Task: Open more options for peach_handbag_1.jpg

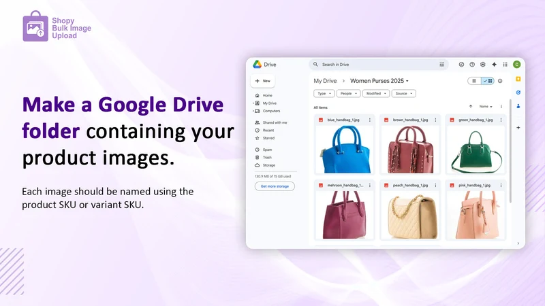Action: pyautogui.click(x=435, y=186)
